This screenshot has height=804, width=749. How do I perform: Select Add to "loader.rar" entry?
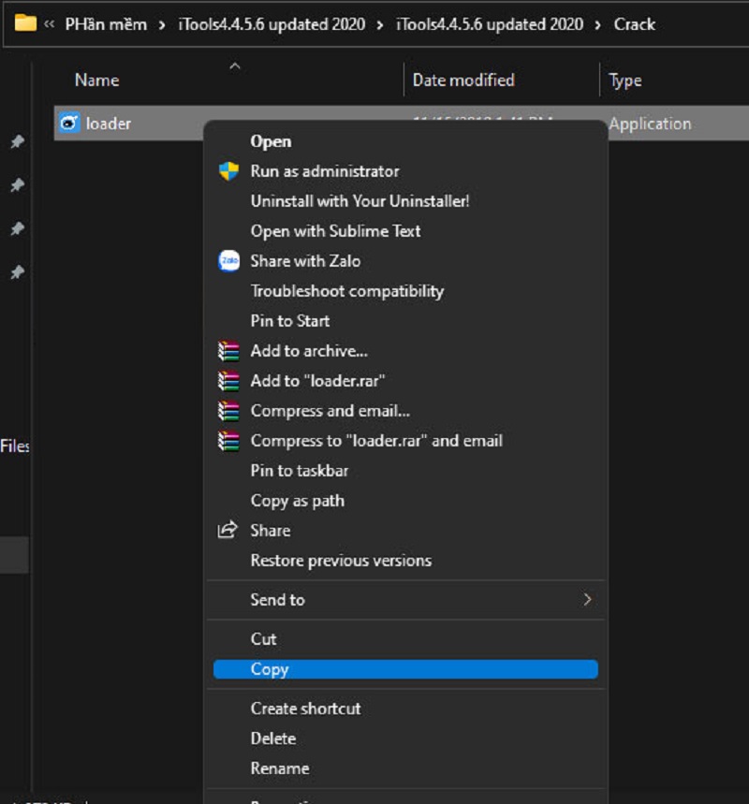pyautogui.click(x=317, y=381)
